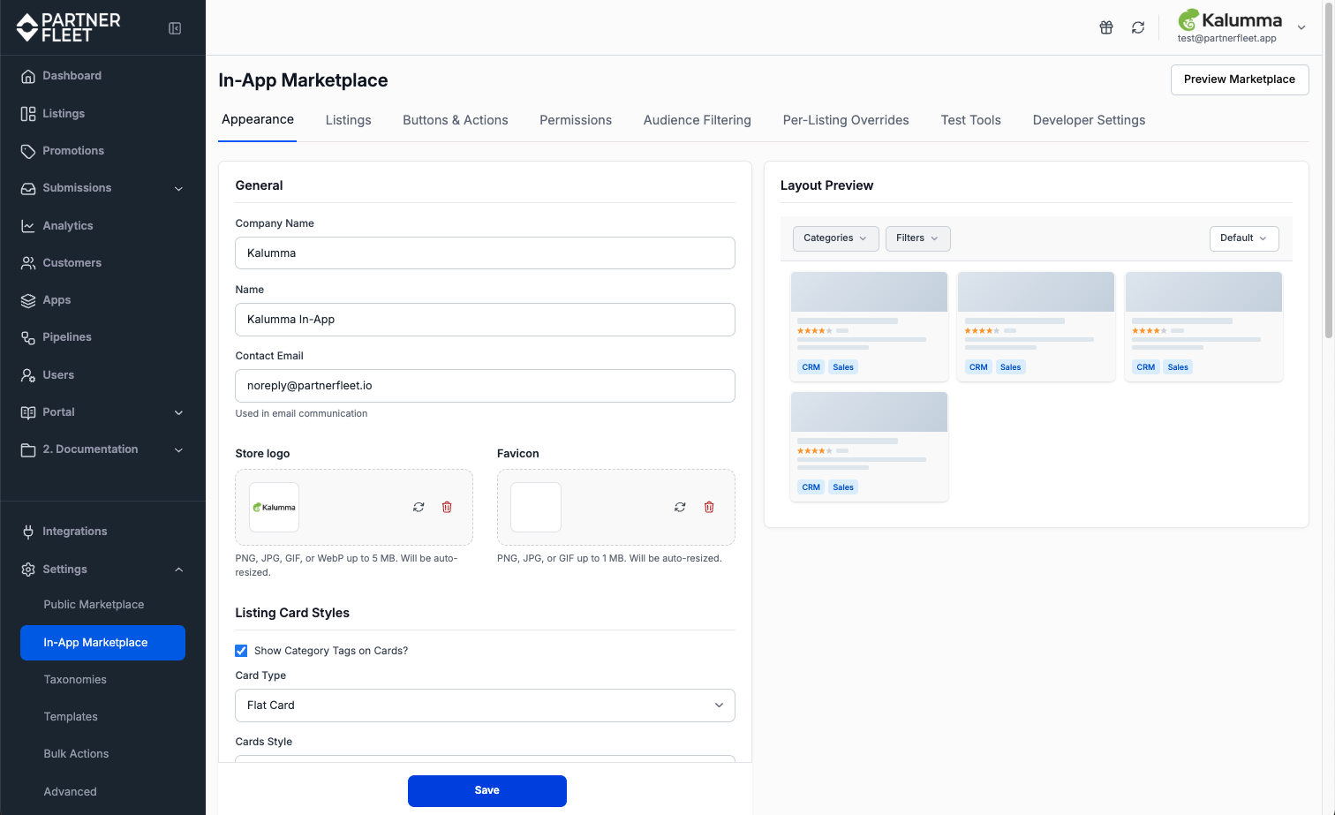This screenshot has height=815, width=1335.
Task: Click the Analytics chart icon
Action: pos(28,226)
